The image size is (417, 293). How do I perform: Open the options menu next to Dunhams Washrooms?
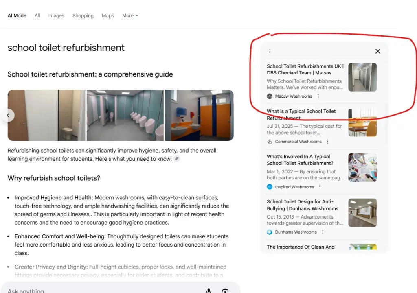(x=323, y=232)
